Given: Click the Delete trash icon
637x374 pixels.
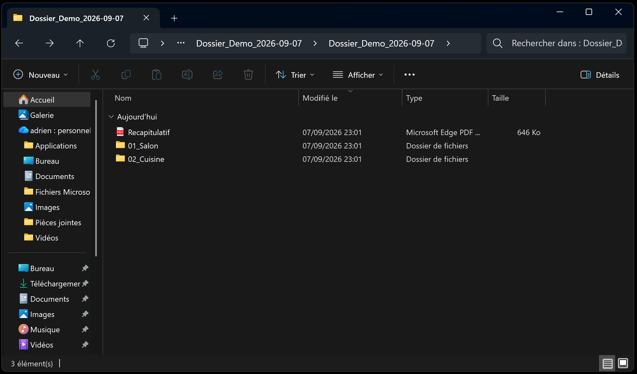Looking at the screenshot, I should pyautogui.click(x=248, y=75).
